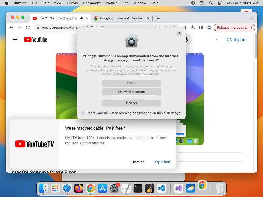Open TextEdit from the Dock
263x197 pixels.
(126, 188)
